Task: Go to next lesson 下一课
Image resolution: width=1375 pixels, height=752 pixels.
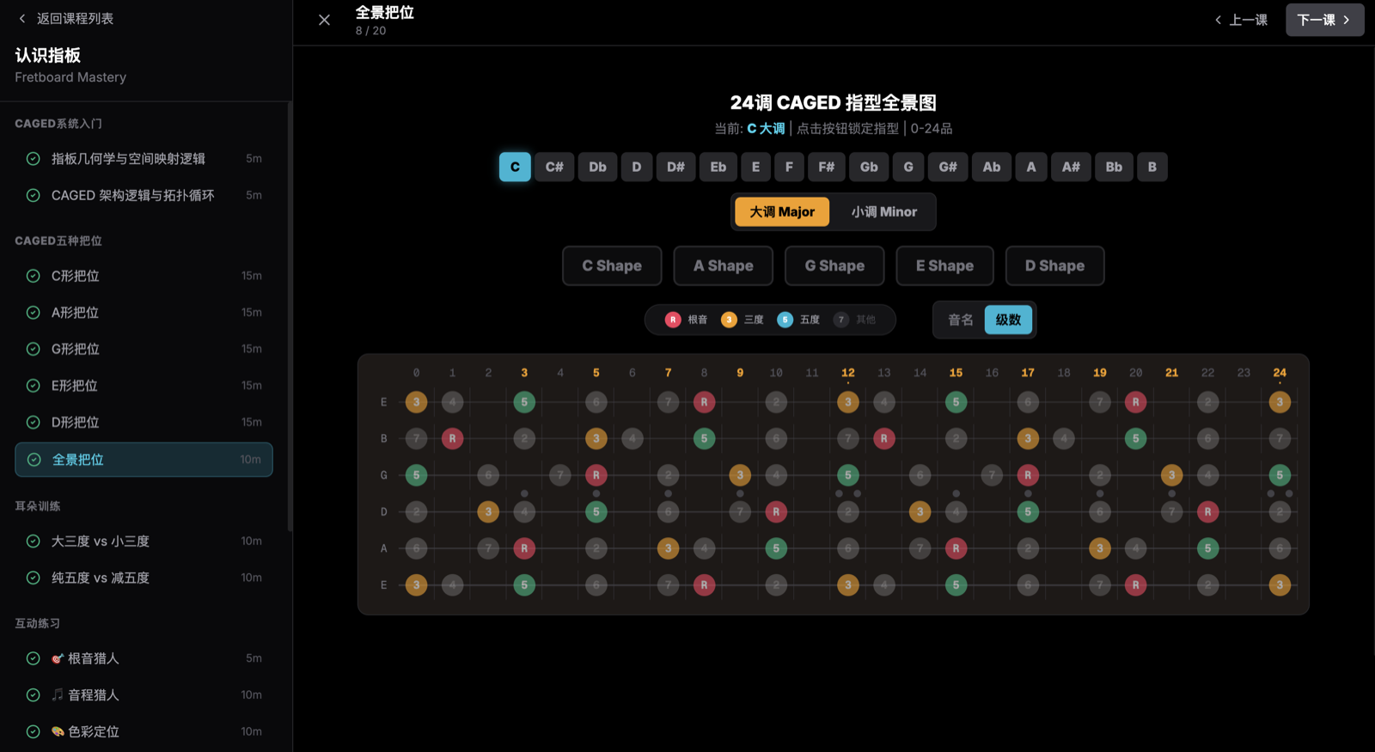Action: click(1323, 20)
